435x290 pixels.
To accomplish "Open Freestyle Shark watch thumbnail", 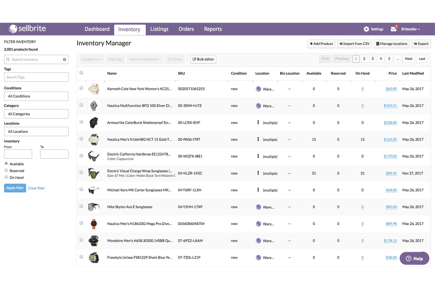I will pyautogui.click(x=94, y=258).
